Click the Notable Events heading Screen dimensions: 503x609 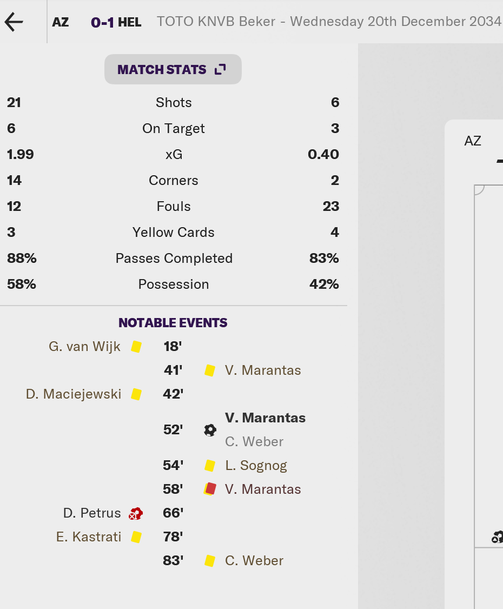(173, 323)
